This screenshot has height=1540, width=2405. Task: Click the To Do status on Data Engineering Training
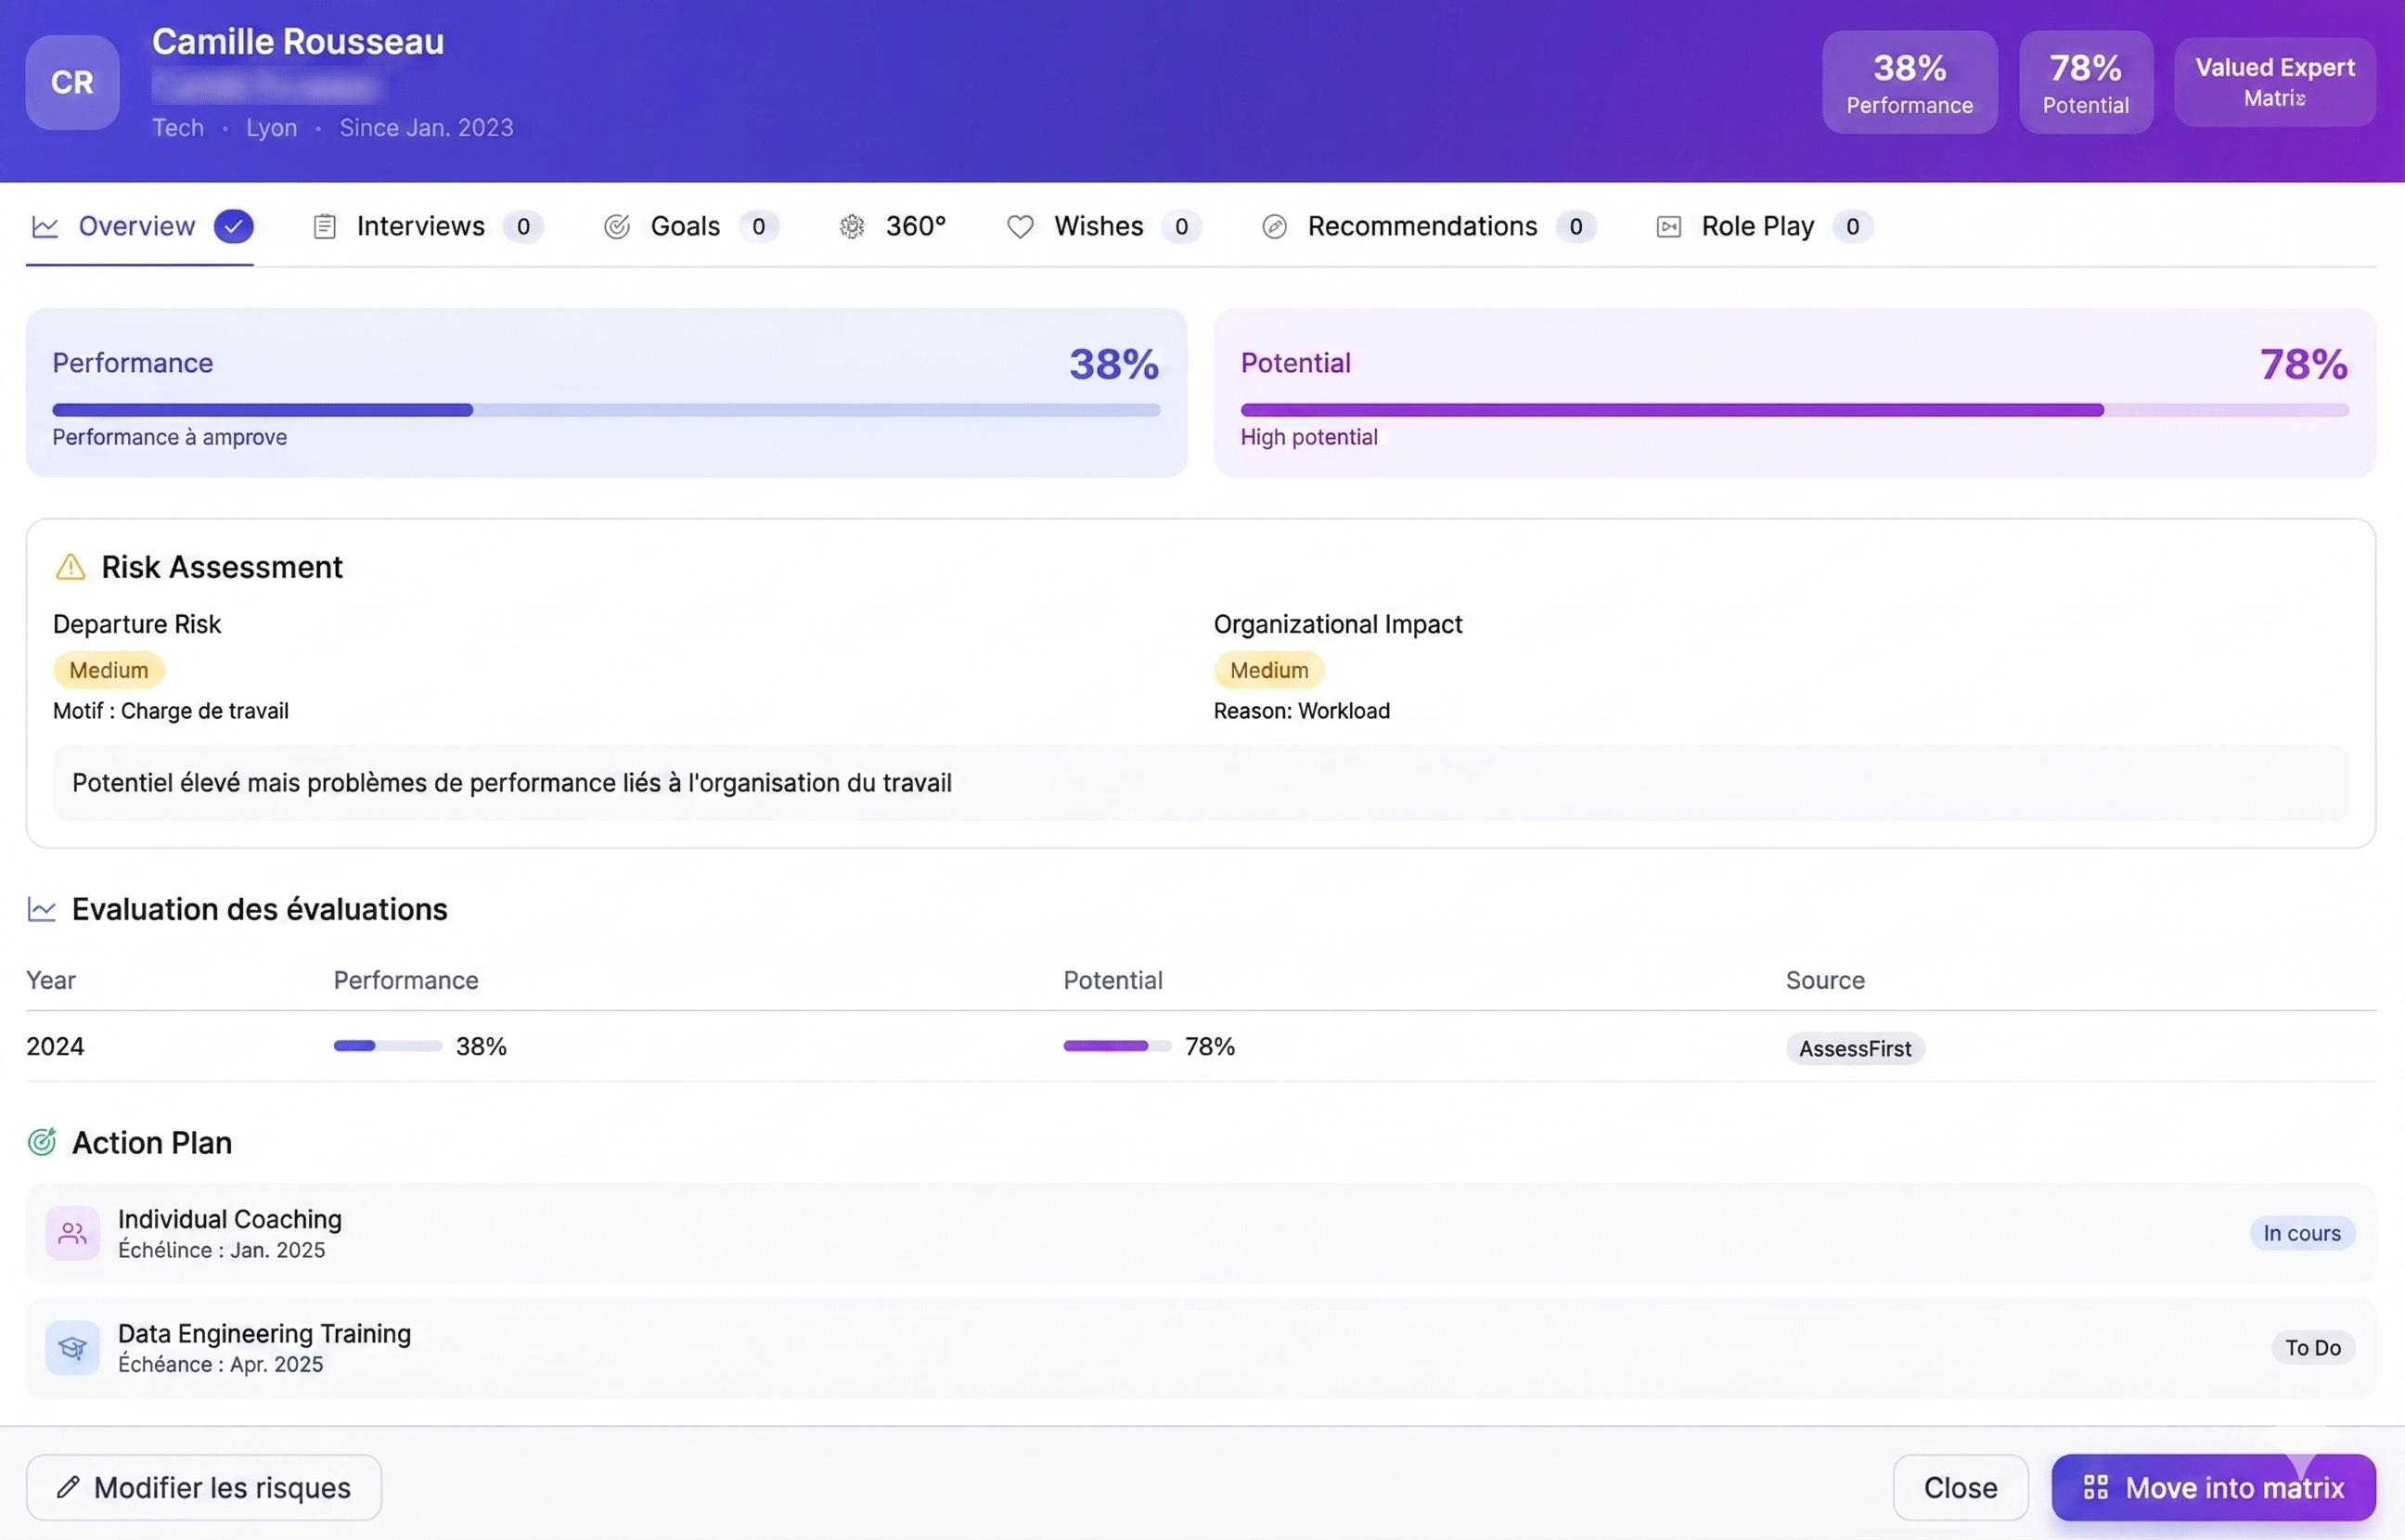click(2313, 1347)
